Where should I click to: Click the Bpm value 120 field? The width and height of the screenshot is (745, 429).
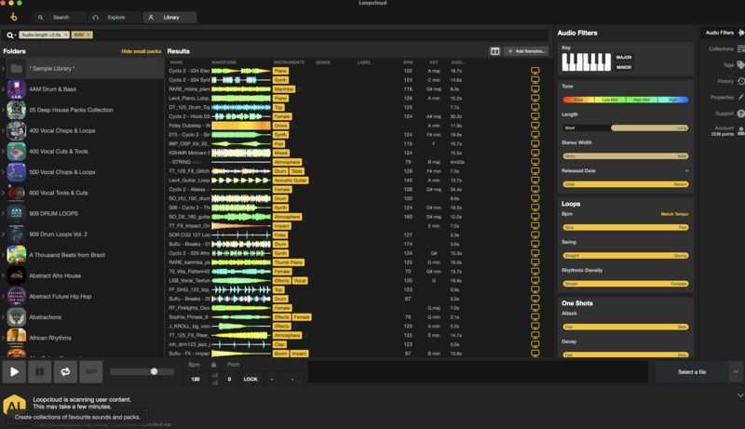(196, 379)
